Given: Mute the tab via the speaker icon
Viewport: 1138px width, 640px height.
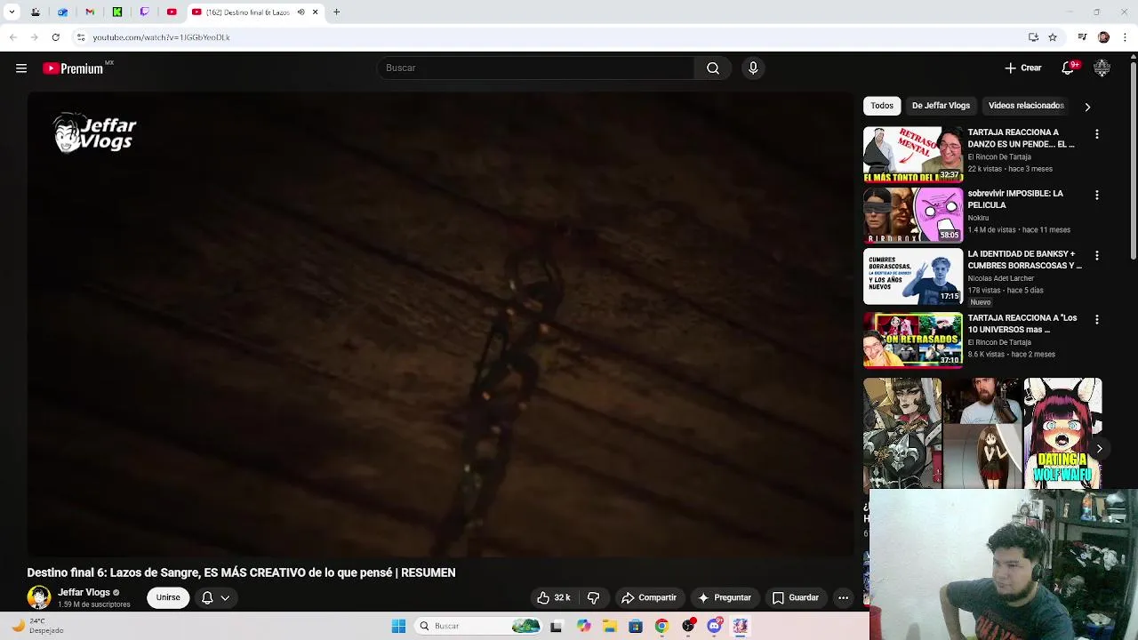Looking at the screenshot, I should tap(301, 12).
